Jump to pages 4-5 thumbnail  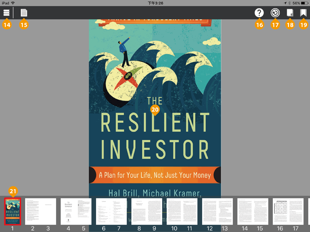76,212
